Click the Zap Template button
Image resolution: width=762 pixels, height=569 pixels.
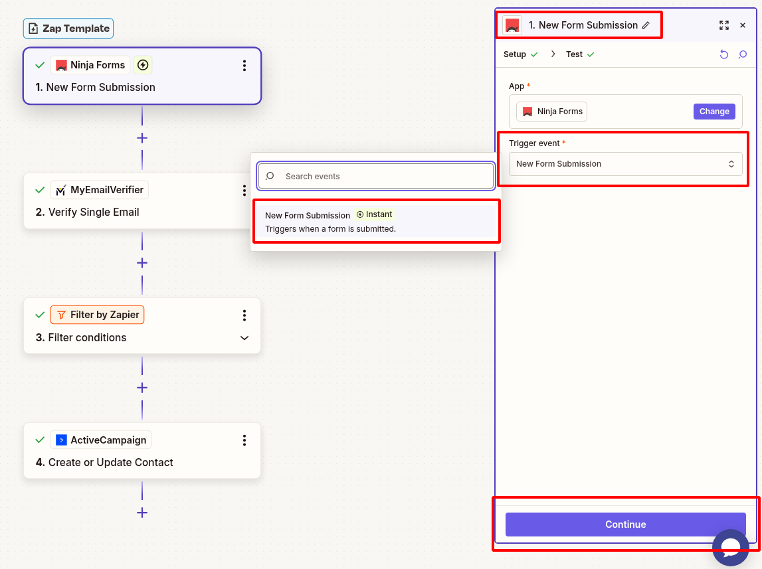point(68,28)
